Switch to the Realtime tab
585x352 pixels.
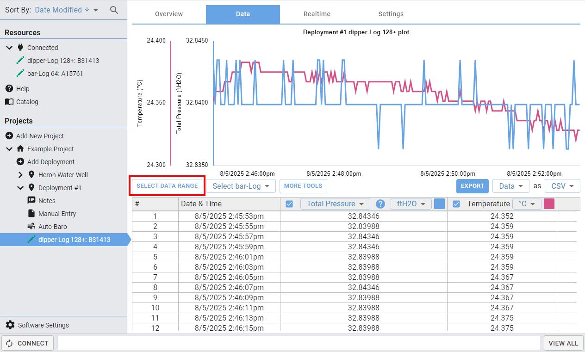(317, 14)
